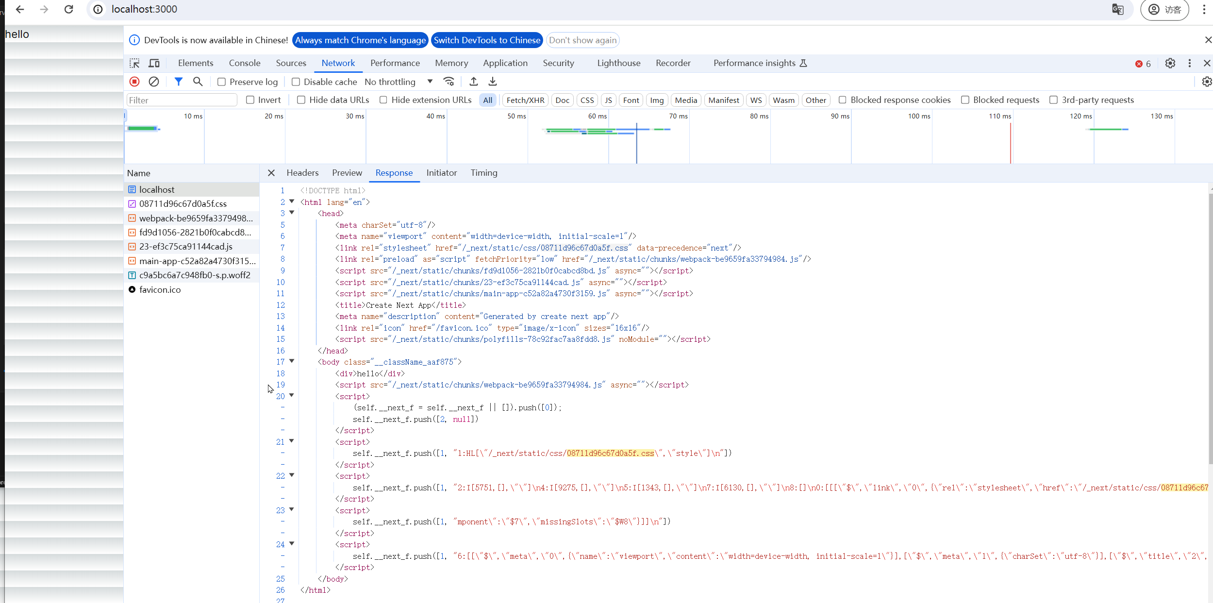The height and width of the screenshot is (603, 1213).
Task: Export HAR file download icon
Action: tap(493, 82)
